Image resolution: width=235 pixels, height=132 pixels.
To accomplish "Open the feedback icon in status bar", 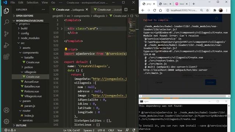I will point(127,130).
